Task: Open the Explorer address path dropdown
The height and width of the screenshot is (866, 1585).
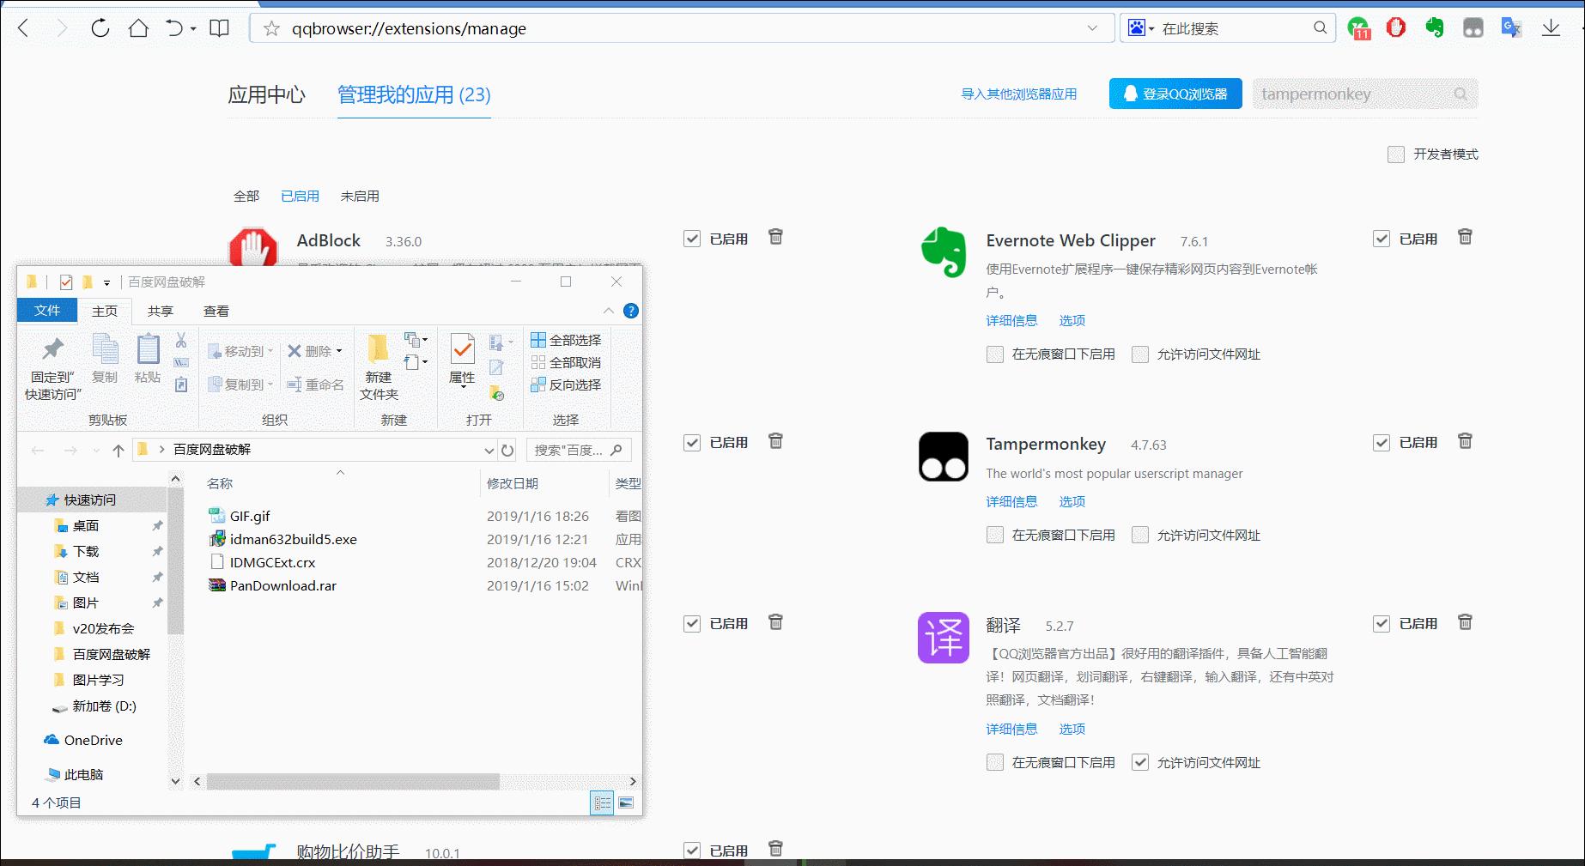Action: (x=489, y=451)
